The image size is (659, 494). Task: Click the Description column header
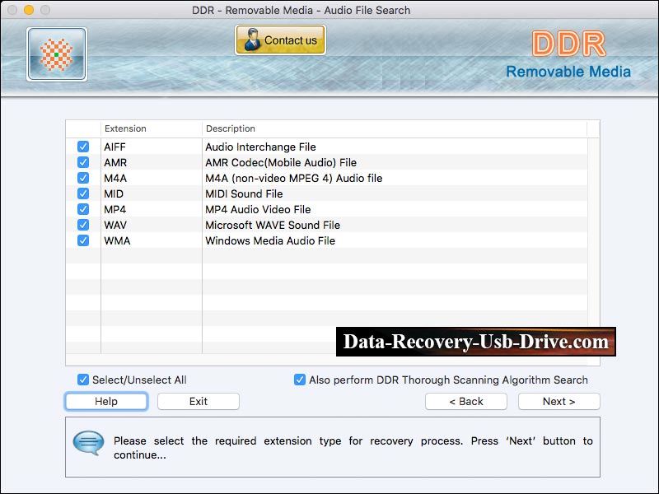pos(233,128)
